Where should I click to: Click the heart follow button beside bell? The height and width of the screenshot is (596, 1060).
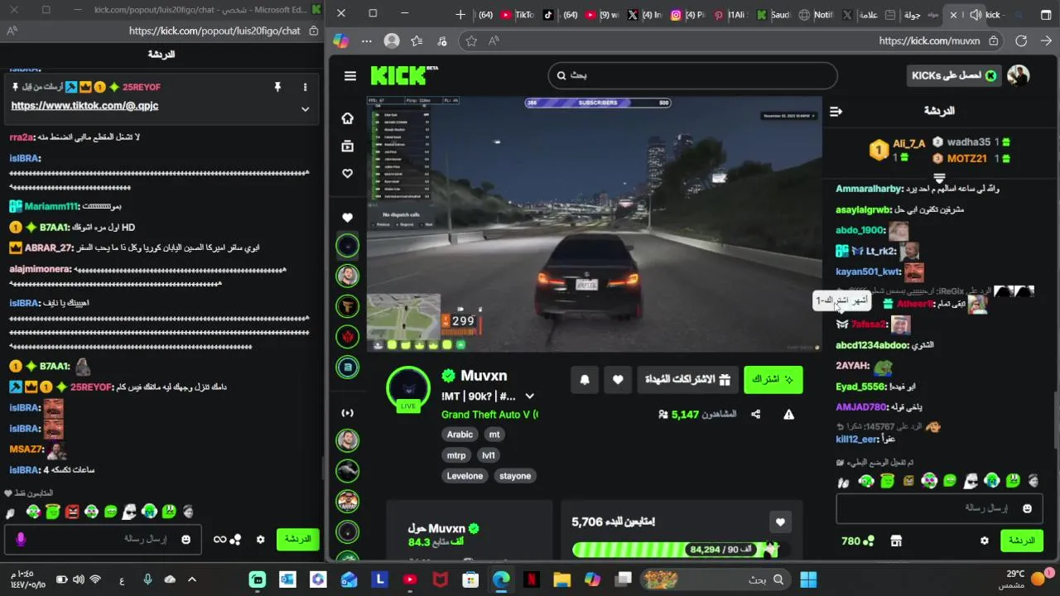pos(618,379)
